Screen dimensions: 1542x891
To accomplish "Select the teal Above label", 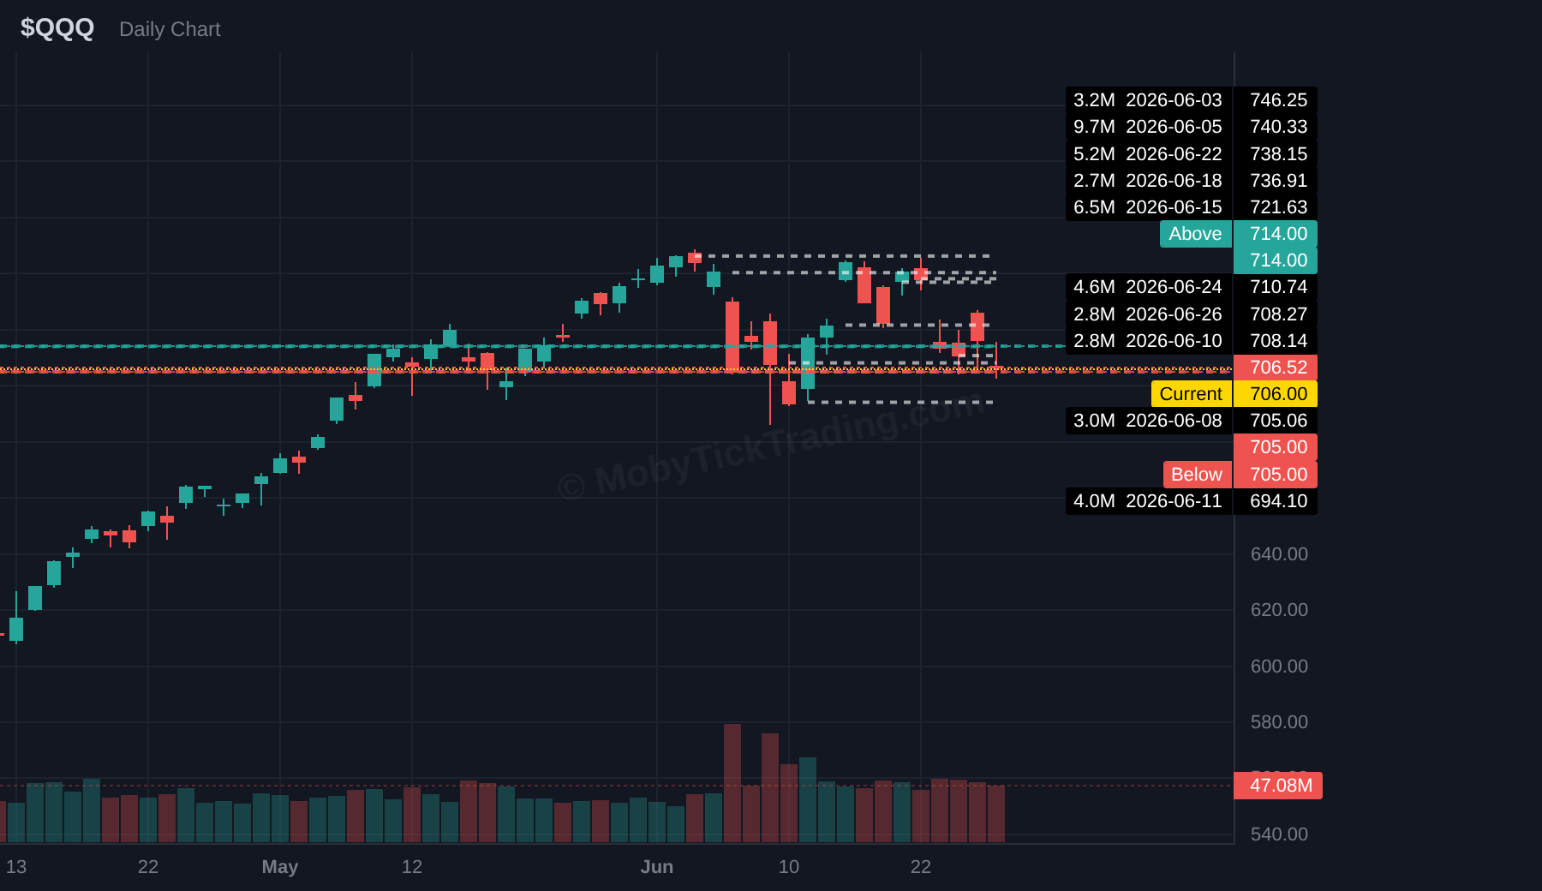I will tap(1195, 234).
